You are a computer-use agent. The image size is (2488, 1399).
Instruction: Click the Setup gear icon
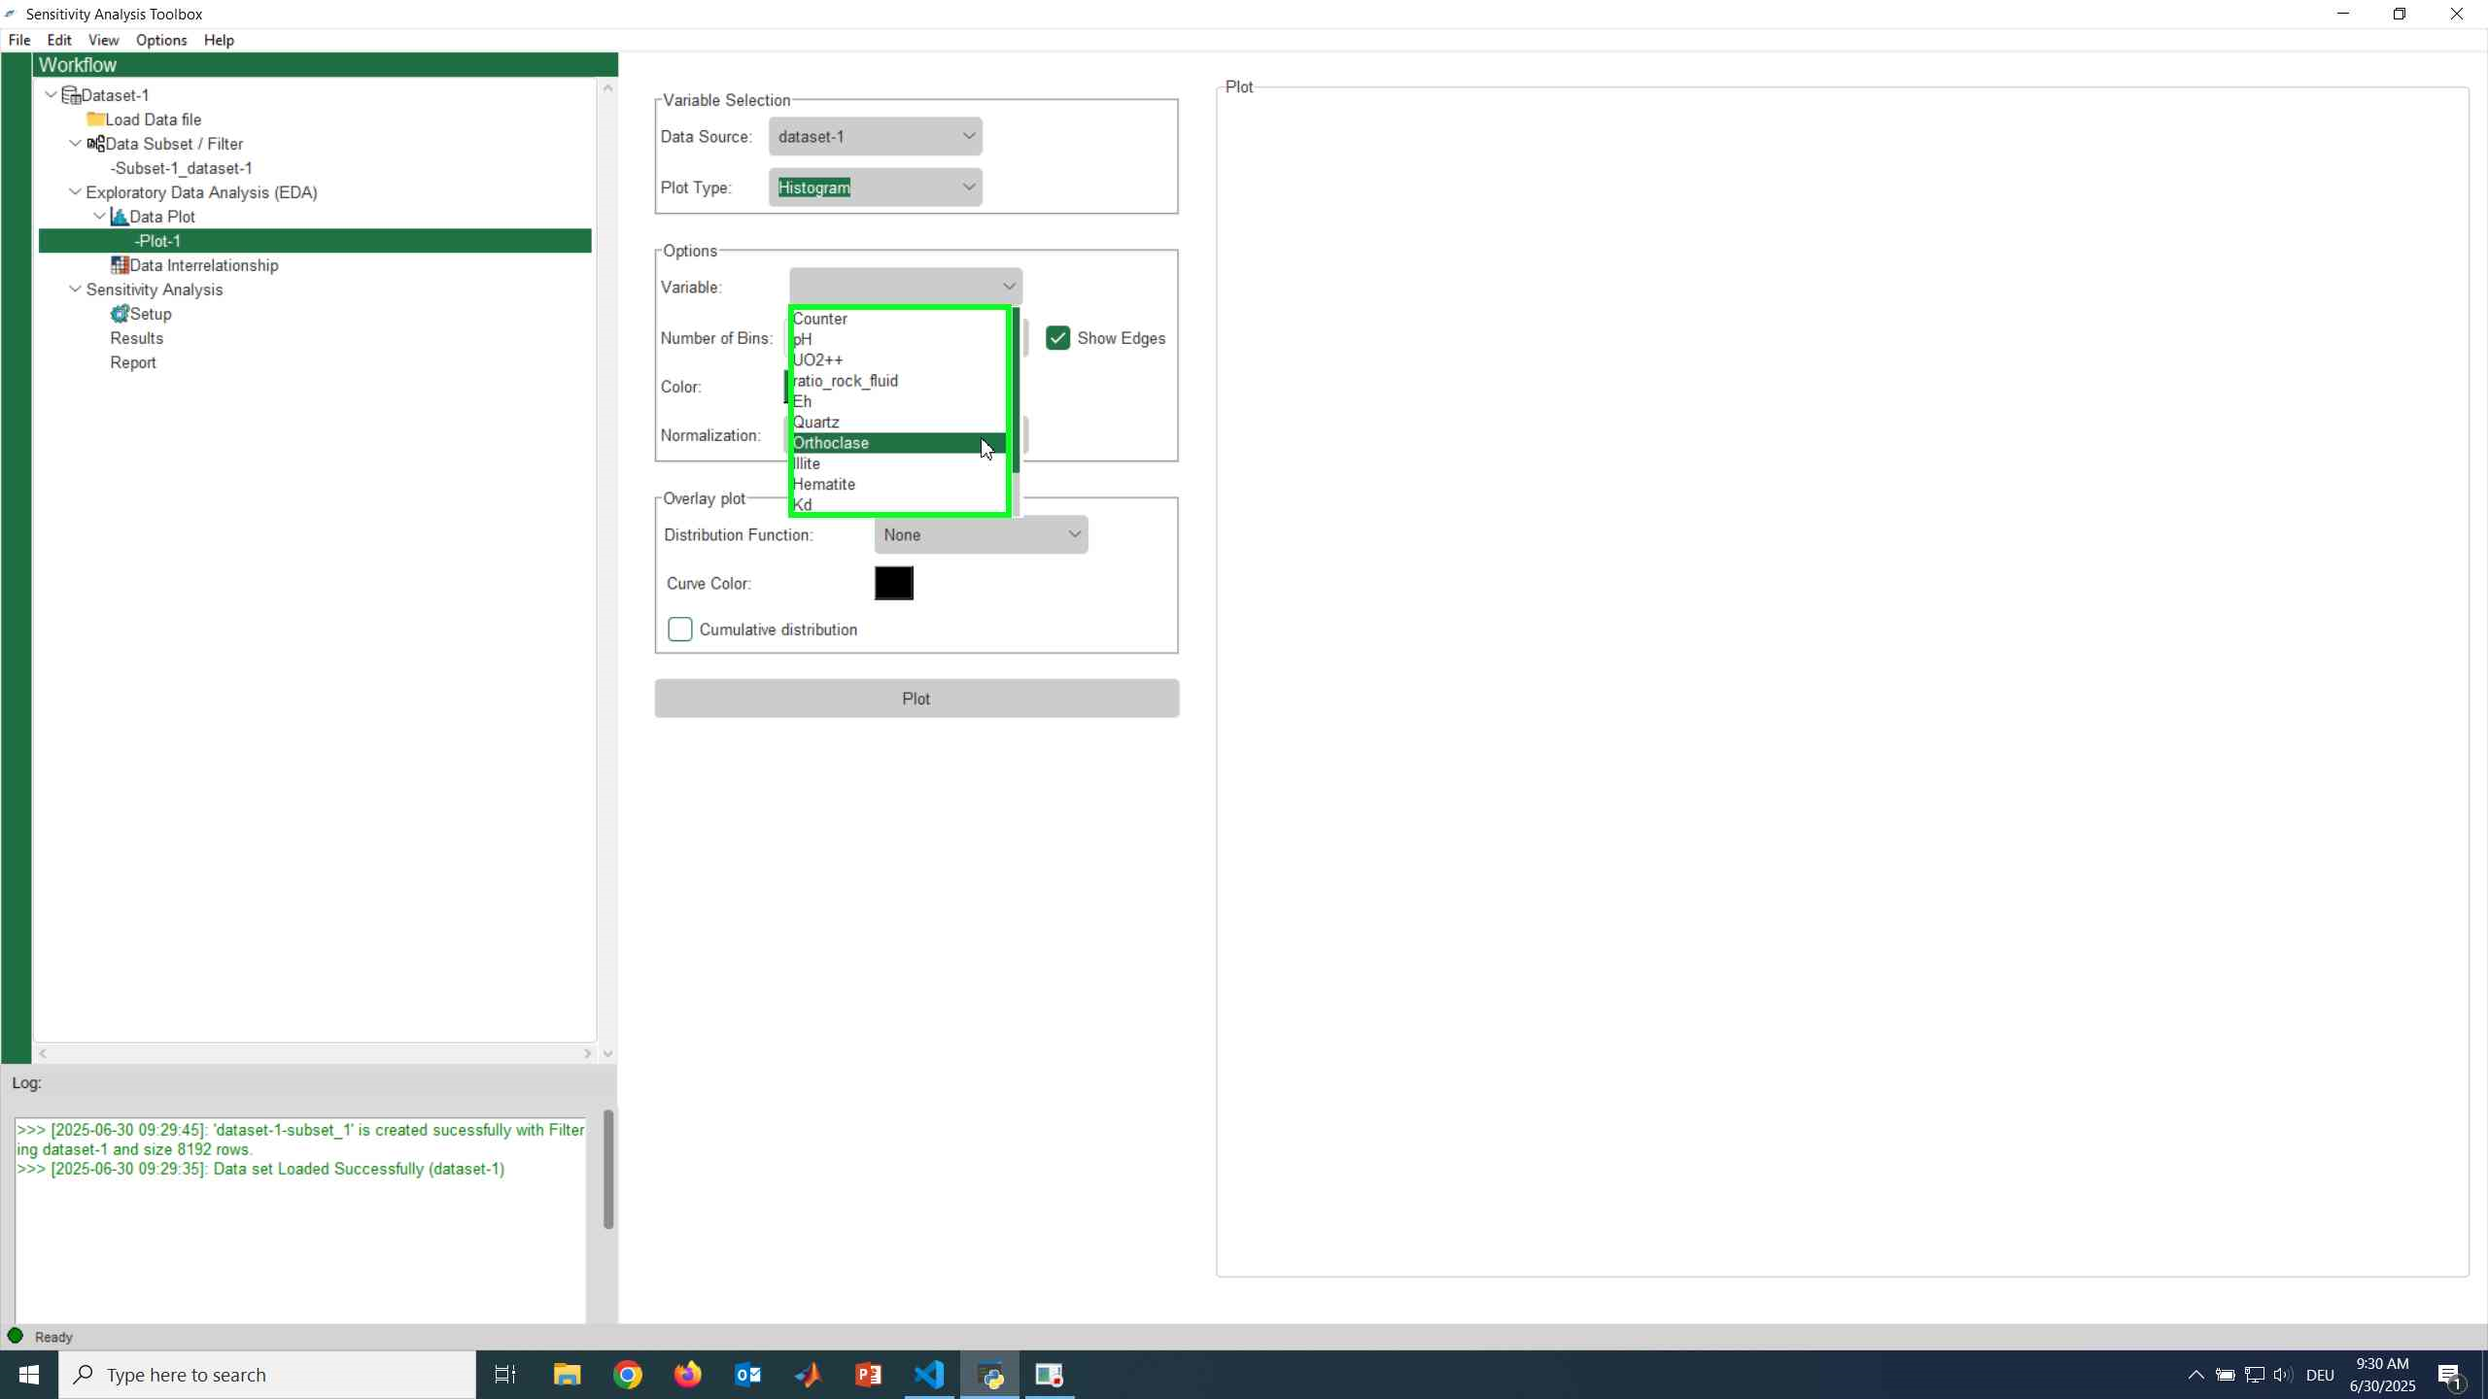pos(120,314)
